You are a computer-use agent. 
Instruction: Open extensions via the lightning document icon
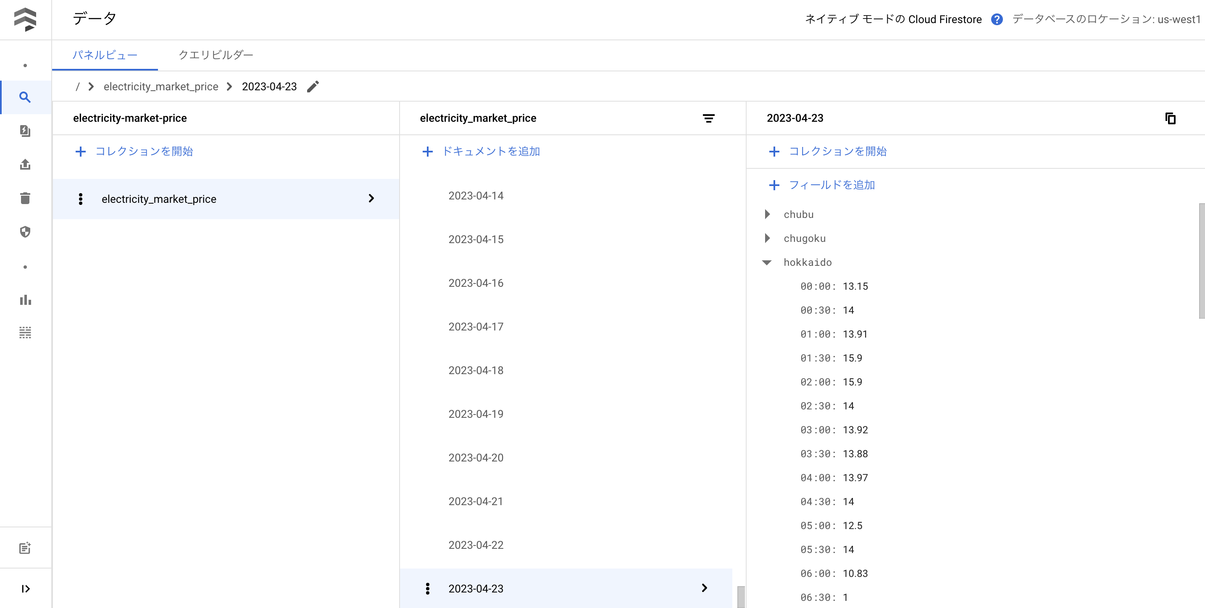[x=25, y=131]
